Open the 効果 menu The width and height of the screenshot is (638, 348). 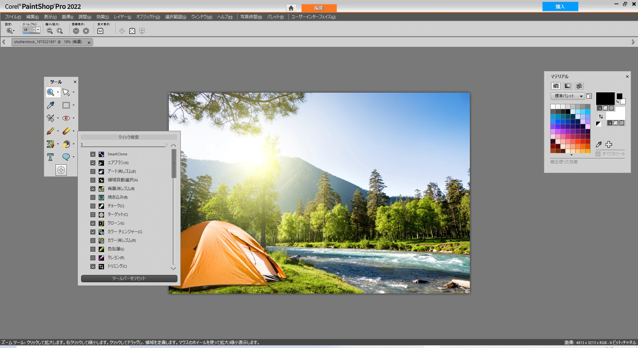point(102,17)
